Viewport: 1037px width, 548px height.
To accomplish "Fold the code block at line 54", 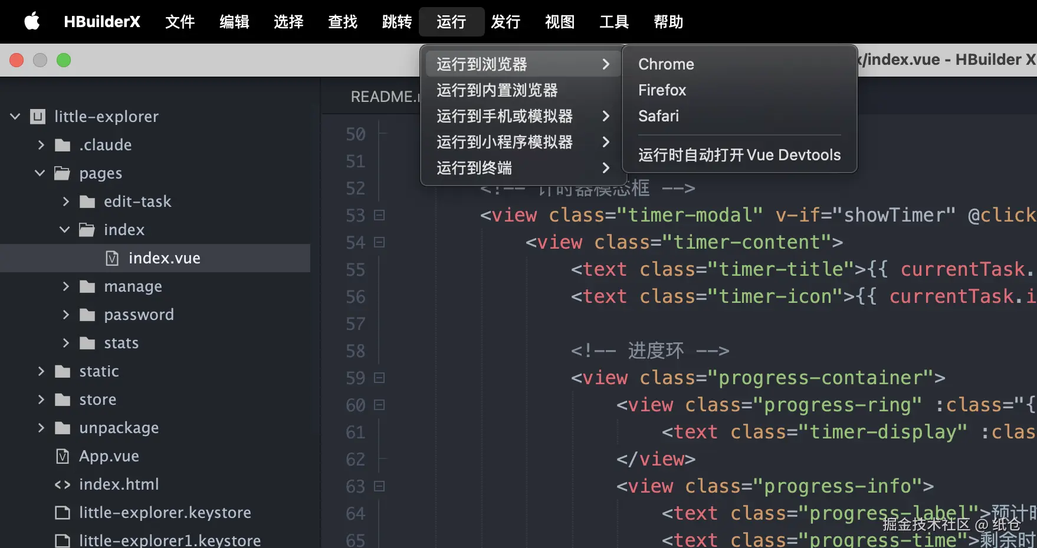I will pyautogui.click(x=380, y=242).
